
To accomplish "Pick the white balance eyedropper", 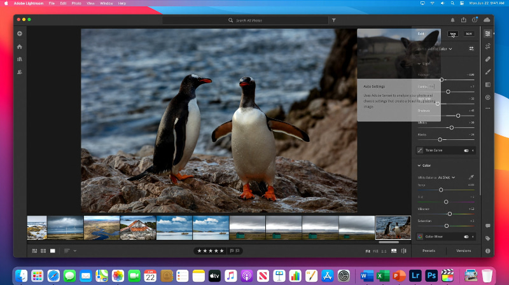I will pyautogui.click(x=471, y=177).
